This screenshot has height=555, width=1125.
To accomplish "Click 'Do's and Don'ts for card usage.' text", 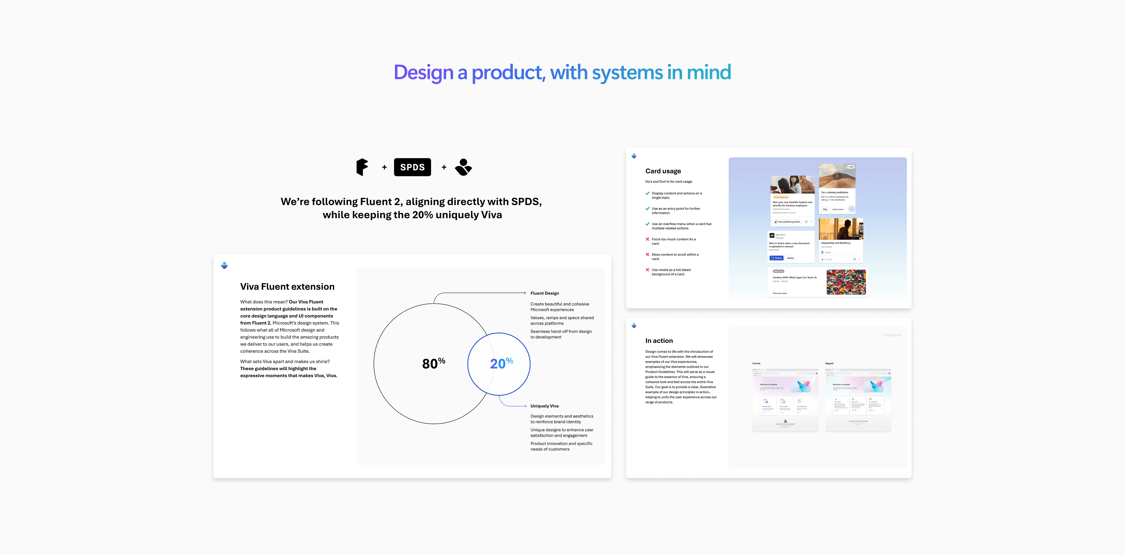I will click(669, 182).
